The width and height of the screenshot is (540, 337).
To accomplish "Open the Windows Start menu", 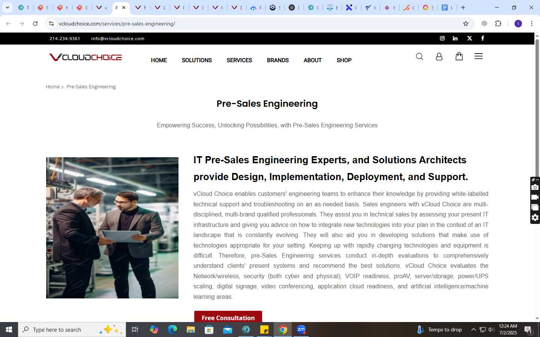I will pyautogui.click(x=9, y=330).
